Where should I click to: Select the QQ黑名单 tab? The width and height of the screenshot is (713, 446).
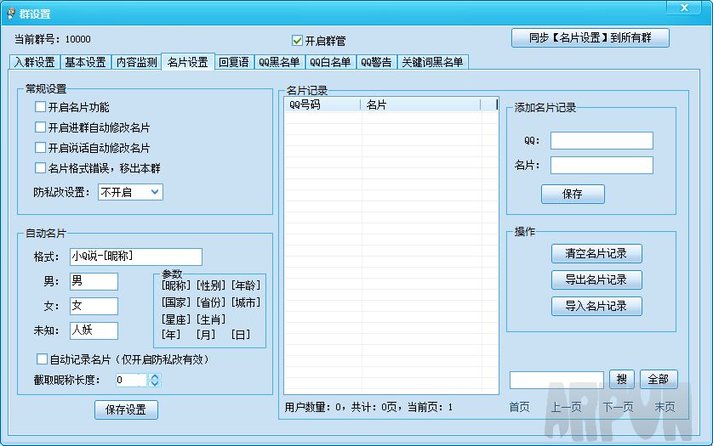[279, 62]
